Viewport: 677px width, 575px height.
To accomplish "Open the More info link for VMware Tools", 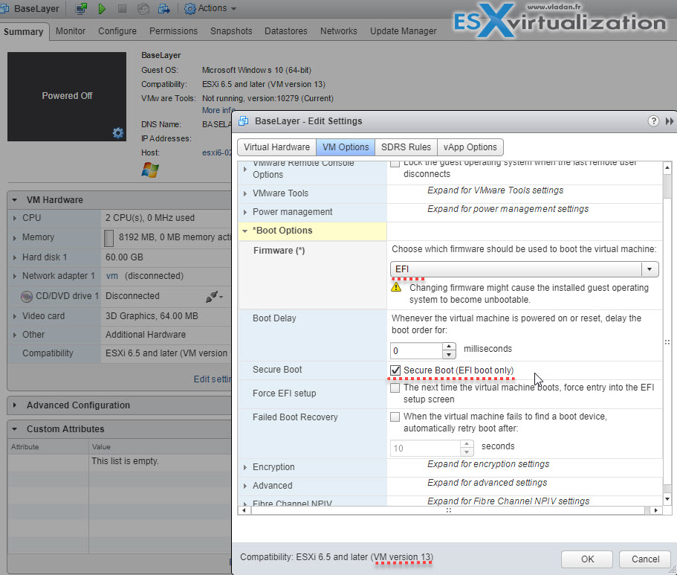I will tap(218, 110).
